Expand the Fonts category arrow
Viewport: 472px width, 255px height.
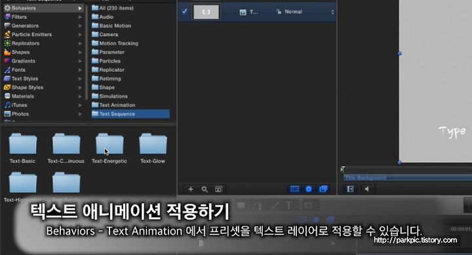80,70
